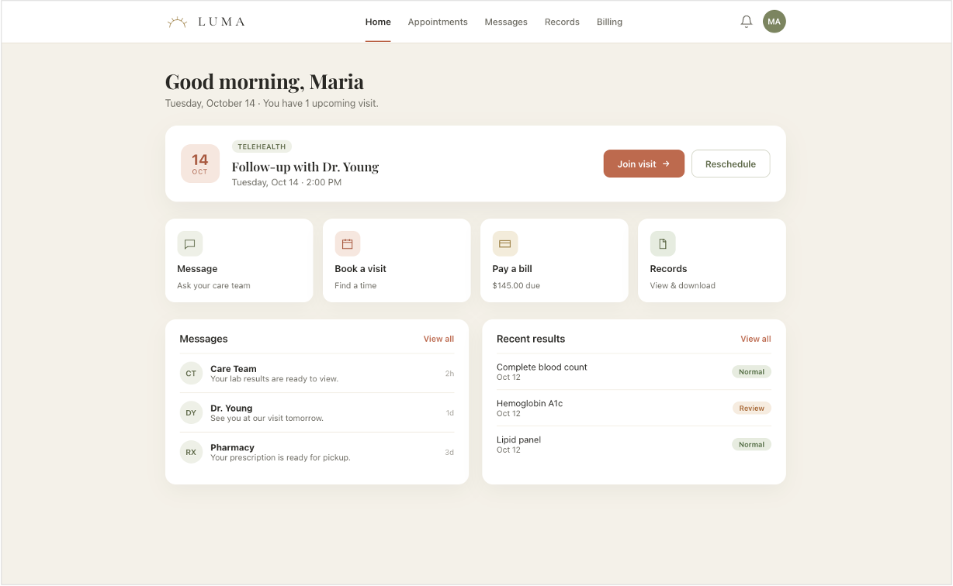
Task: Click the 'Good morning, Maria' heading
Action: (265, 81)
